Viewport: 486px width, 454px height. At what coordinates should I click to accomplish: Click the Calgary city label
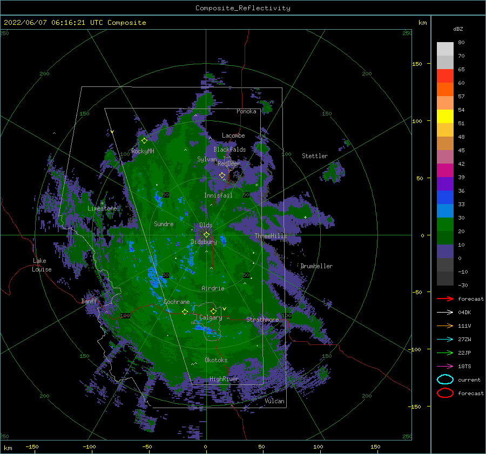(x=211, y=317)
